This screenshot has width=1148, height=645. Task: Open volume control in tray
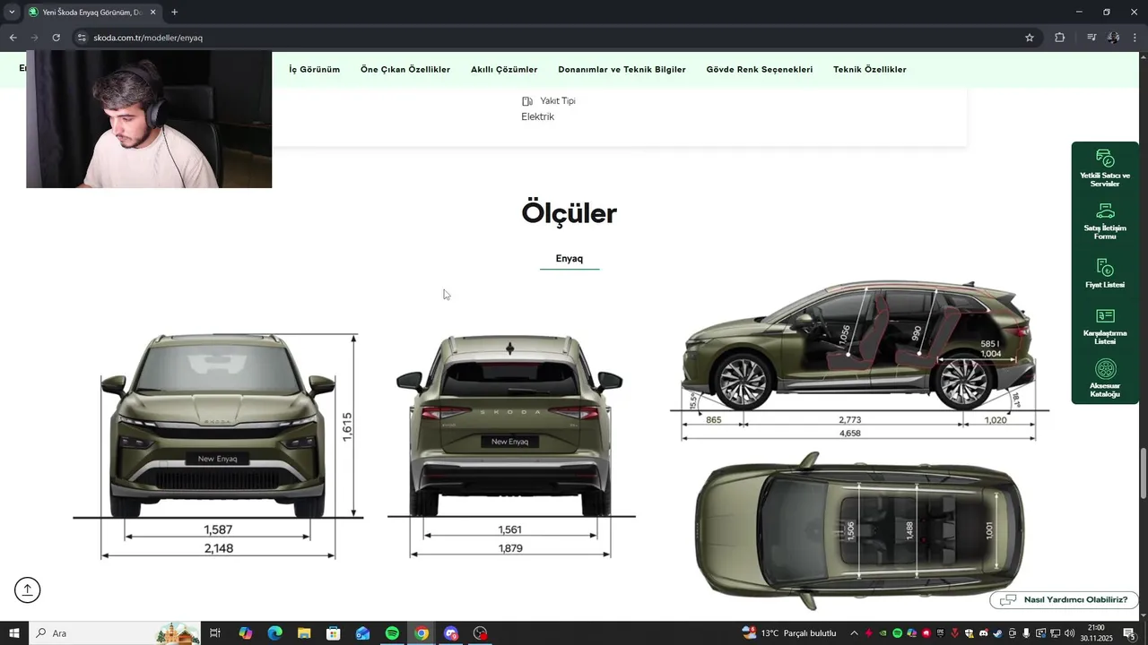tap(1069, 633)
